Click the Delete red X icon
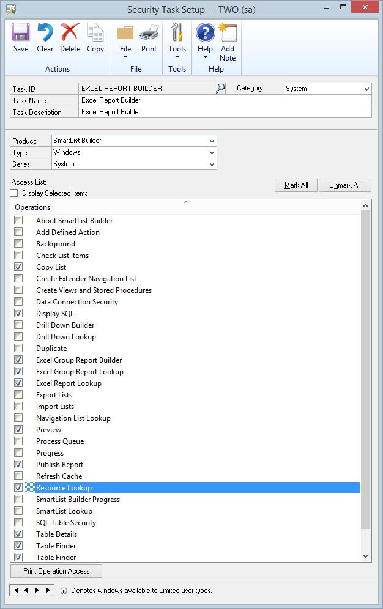 click(70, 32)
